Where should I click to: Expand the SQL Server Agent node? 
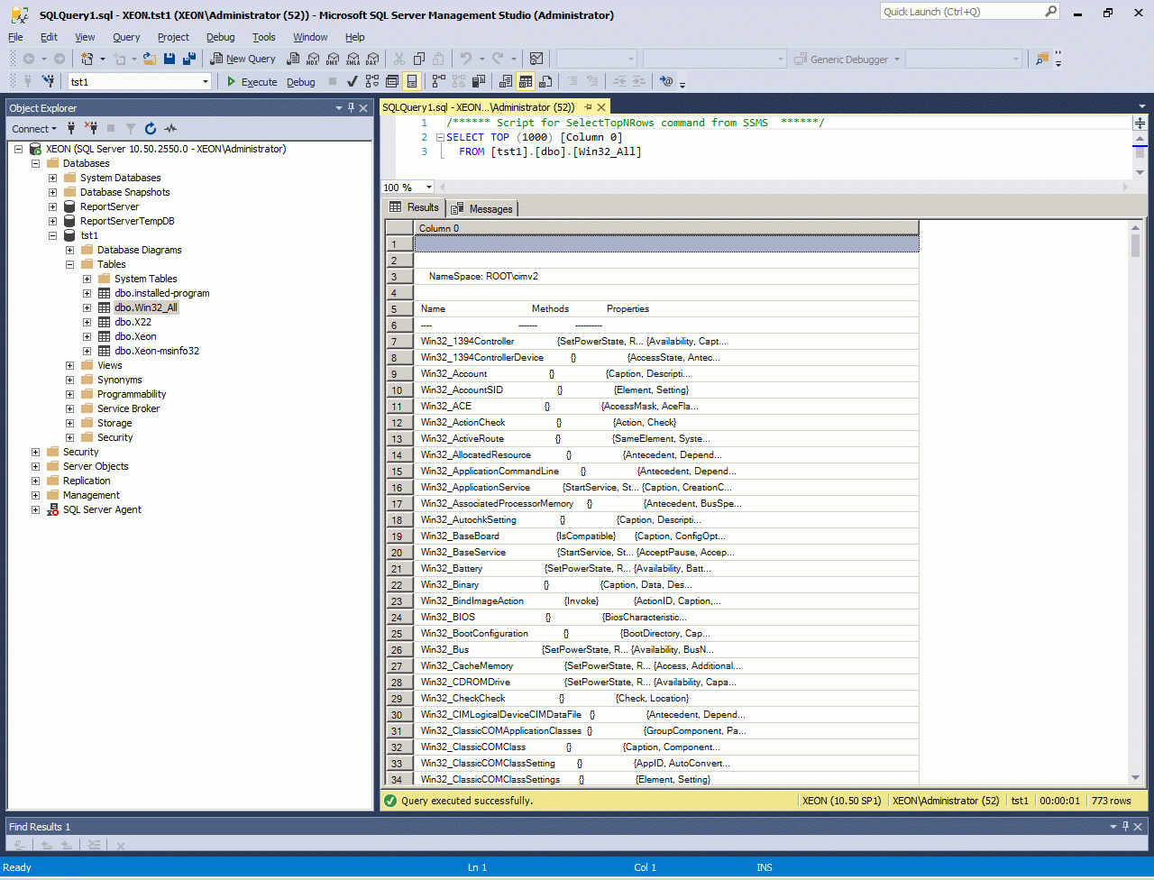pos(36,509)
